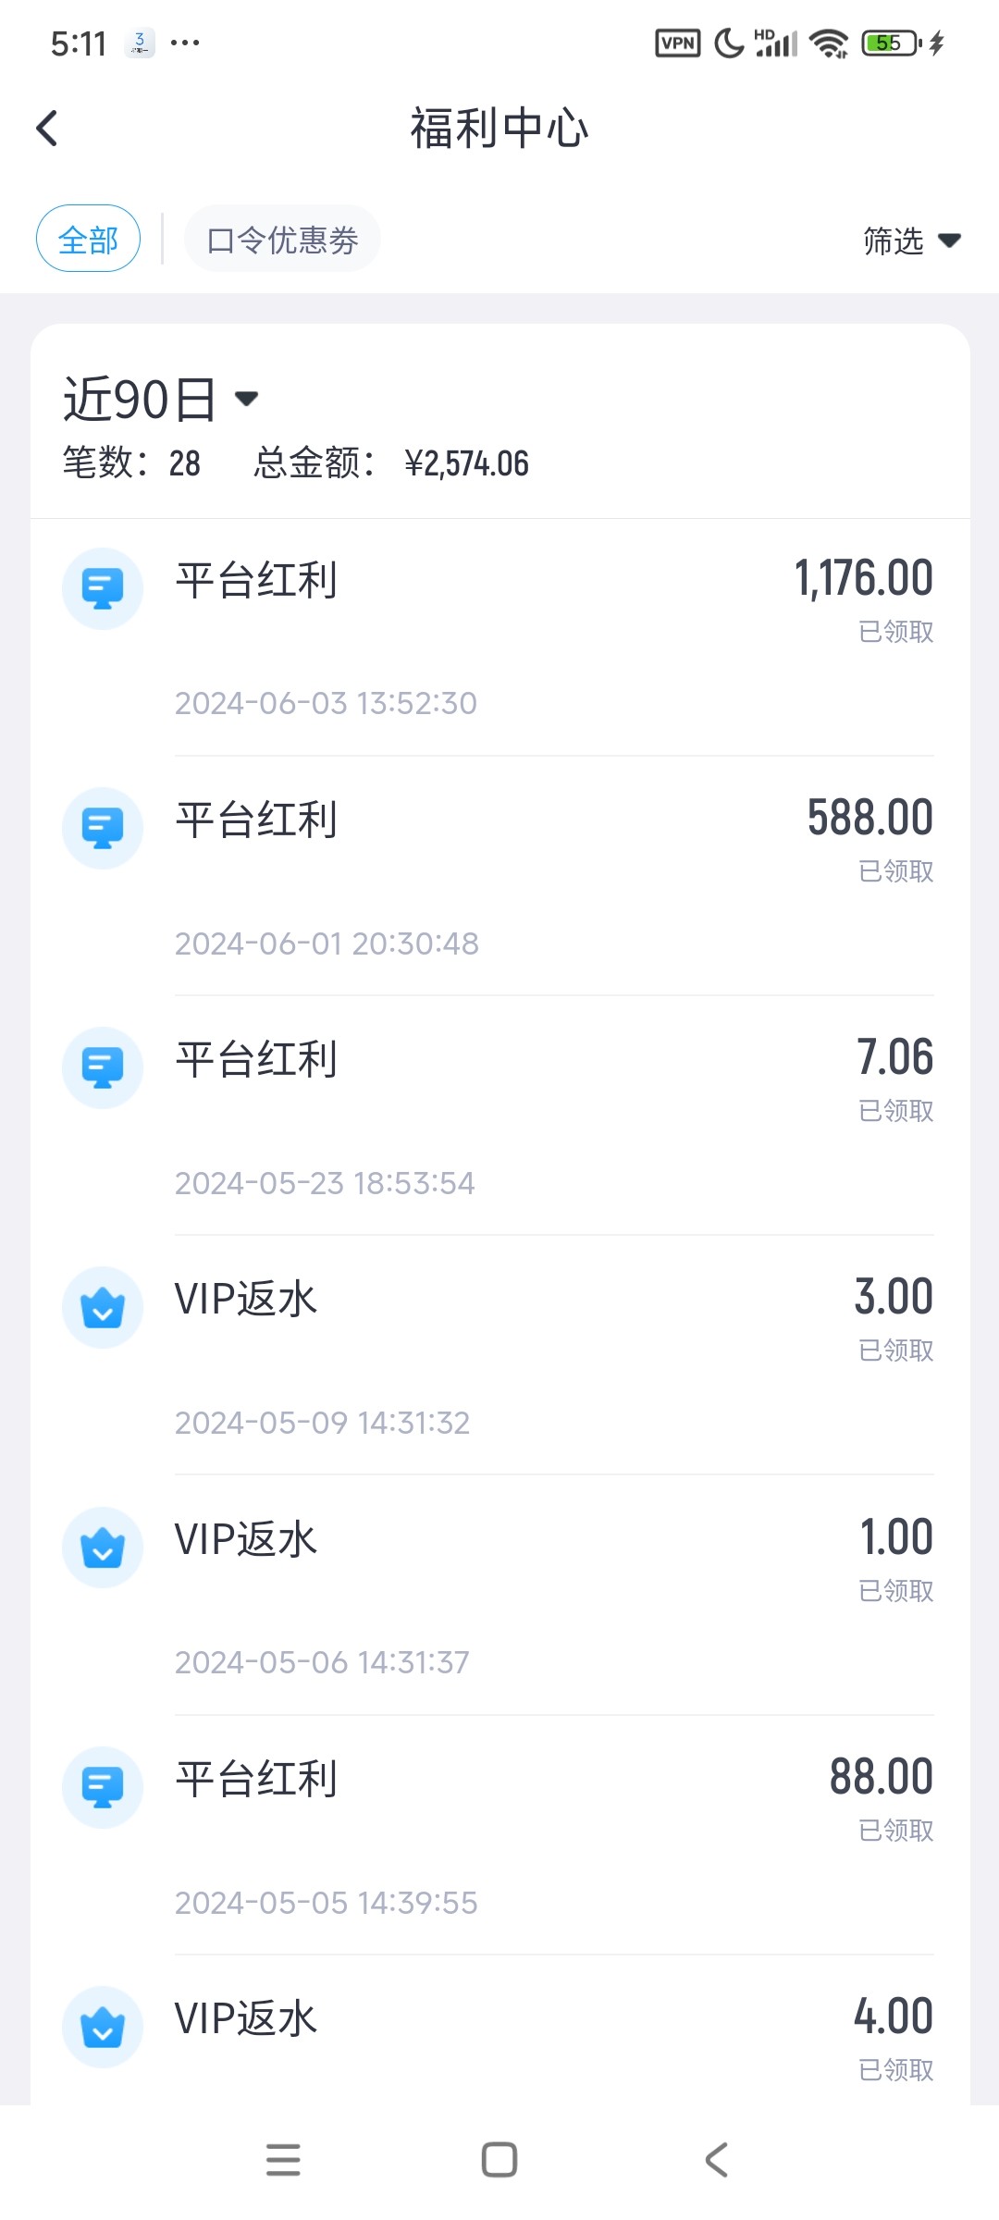Tap the 平台红利 icon for the 588.00 entry
This screenshot has width=999, height=2220.
(x=103, y=828)
